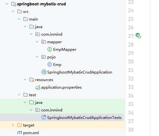
Task: Click the run test gutter icon at line 27
Action: pos(138,36)
